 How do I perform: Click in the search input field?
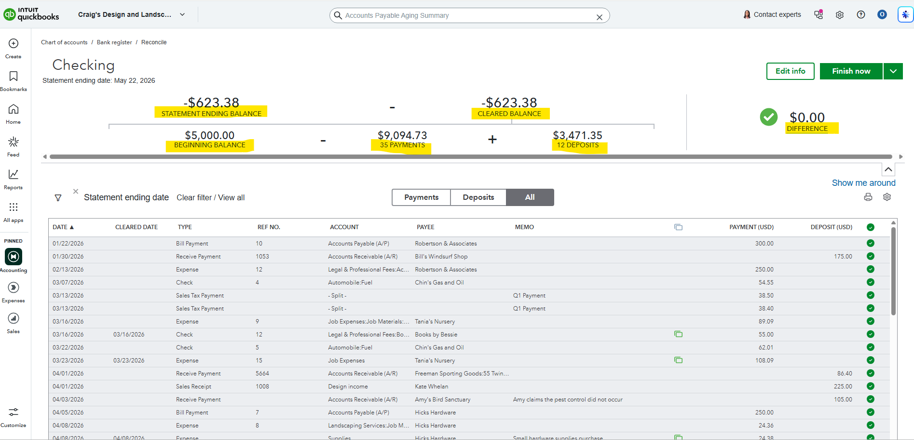tap(469, 15)
